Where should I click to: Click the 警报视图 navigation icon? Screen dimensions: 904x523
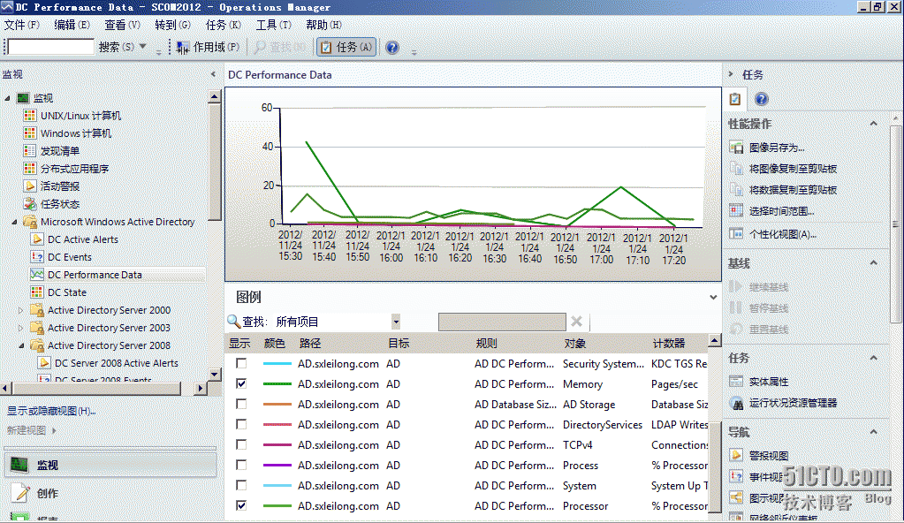pyautogui.click(x=736, y=456)
